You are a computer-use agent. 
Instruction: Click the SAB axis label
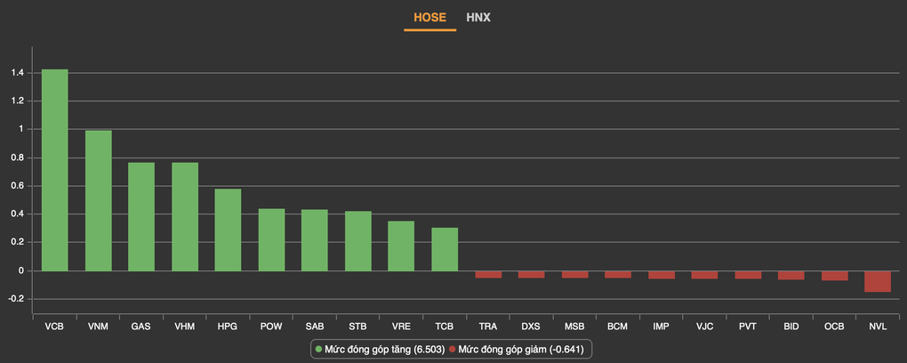pos(315,327)
